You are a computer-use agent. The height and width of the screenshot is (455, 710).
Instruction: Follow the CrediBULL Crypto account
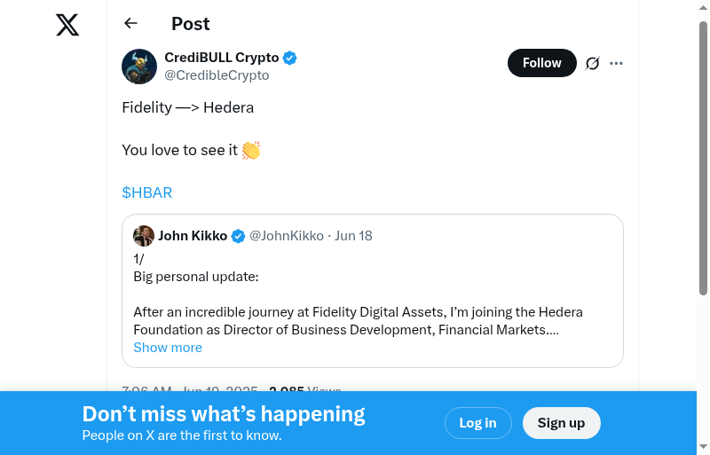coord(541,63)
